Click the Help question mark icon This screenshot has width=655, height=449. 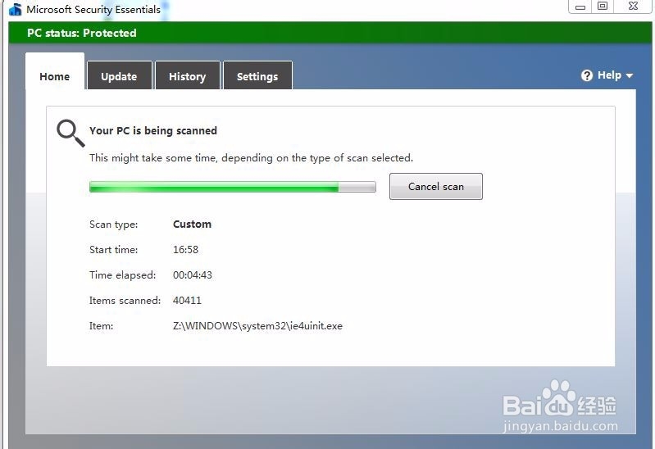click(586, 75)
